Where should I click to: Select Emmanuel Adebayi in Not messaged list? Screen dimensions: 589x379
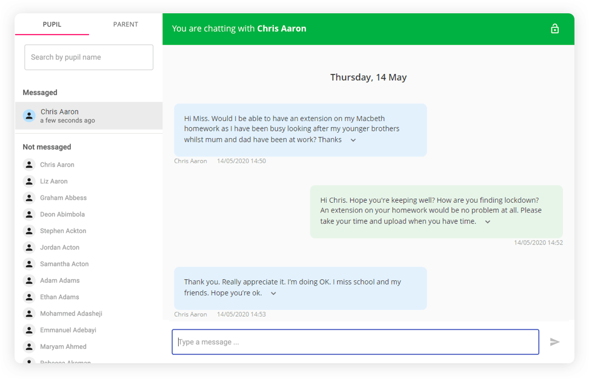point(68,330)
